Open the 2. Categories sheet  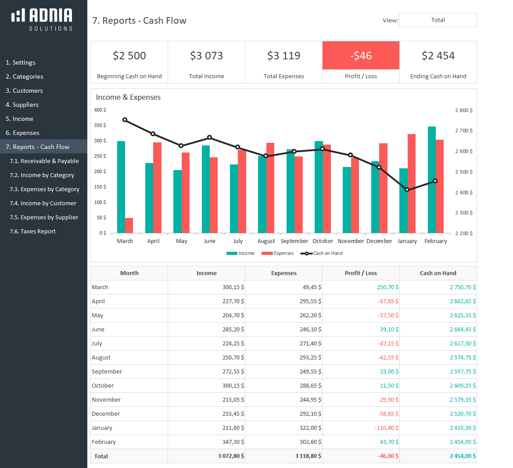25,76
